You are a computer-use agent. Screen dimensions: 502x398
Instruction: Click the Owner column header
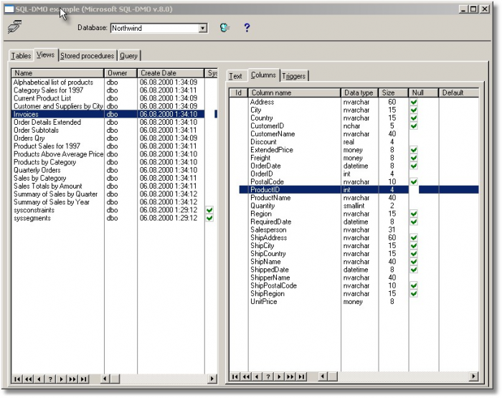(120, 73)
